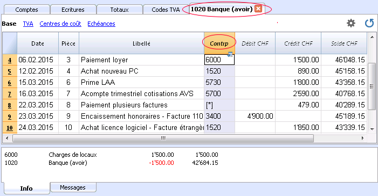Click the Solde CHF column header
Image resolution: width=378 pixels, height=196 pixels.
click(x=344, y=43)
